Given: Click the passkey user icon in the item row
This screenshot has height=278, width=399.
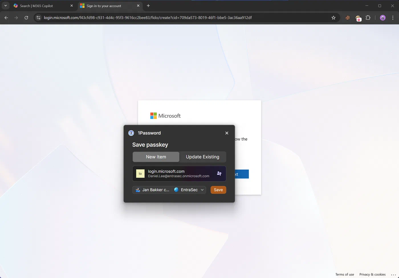Looking at the screenshot, I should pos(219,174).
